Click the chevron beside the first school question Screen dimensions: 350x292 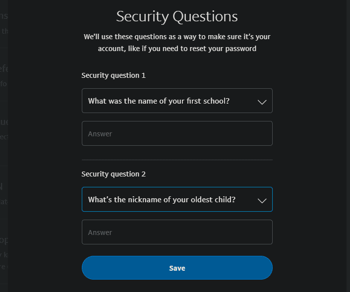(262, 102)
